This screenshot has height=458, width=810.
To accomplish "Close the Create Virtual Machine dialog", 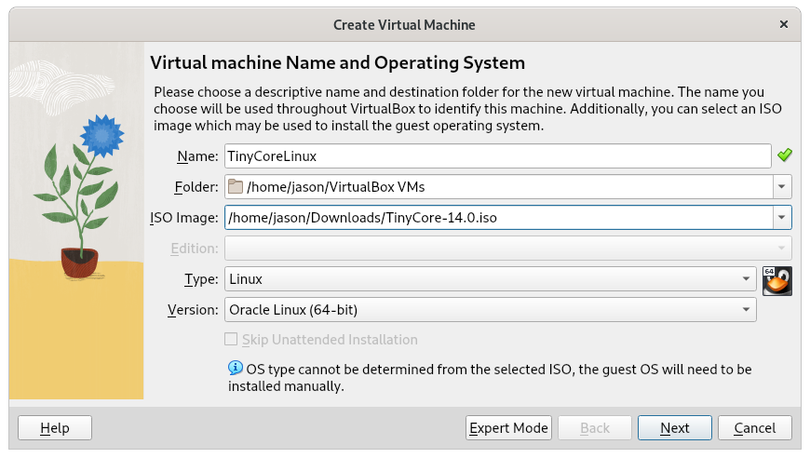I will tap(784, 24).
